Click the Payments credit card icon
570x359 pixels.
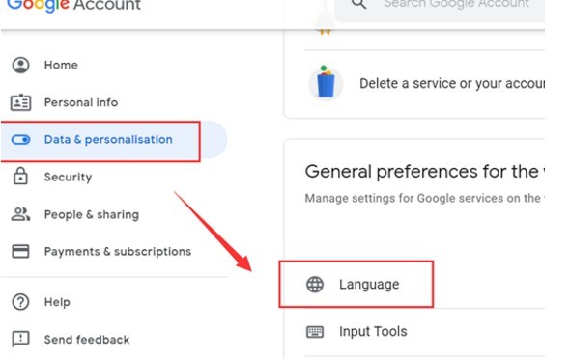20,251
